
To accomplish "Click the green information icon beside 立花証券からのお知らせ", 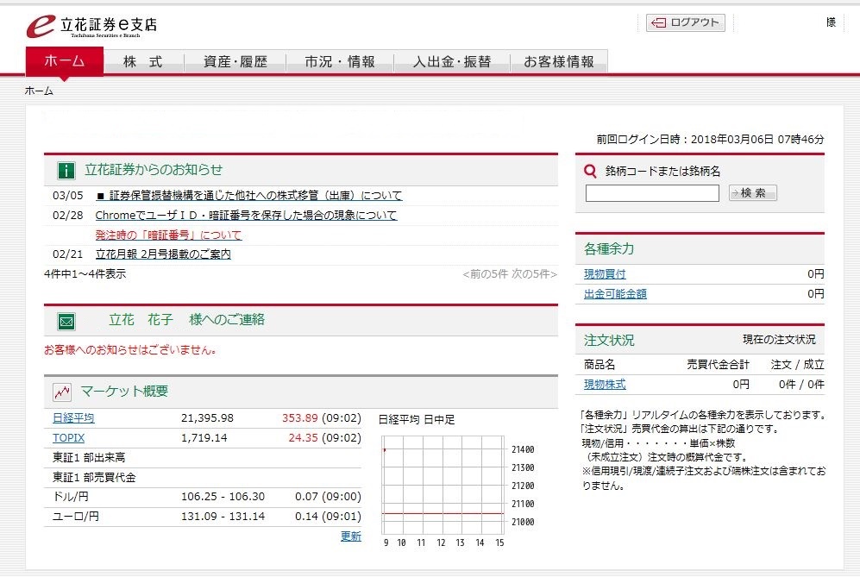I will (x=66, y=171).
